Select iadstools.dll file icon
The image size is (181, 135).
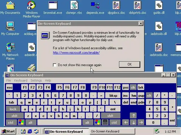(x=159, y=29)
